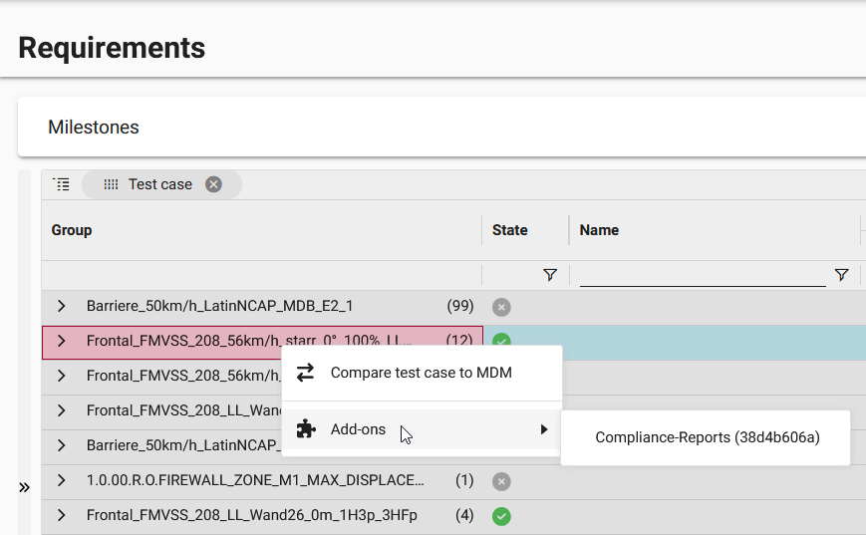
Task: Expand the second Barriere_50km/h_LatinNCAP row near menu
Action: 62,445
